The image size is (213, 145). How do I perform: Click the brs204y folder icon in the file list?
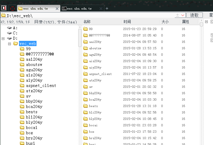point(85,138)
